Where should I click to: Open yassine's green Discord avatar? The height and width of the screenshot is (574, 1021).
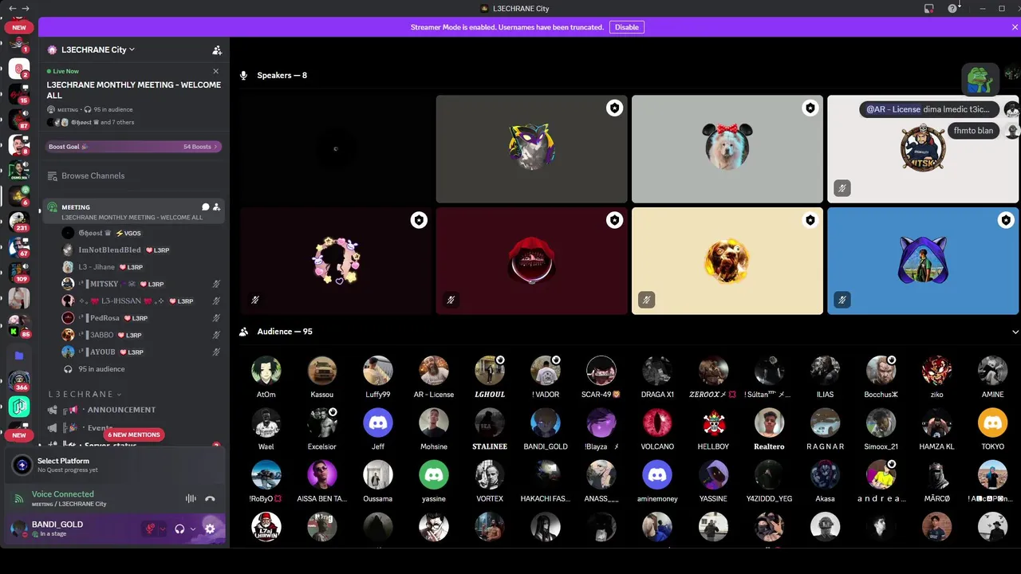[434, 474]
